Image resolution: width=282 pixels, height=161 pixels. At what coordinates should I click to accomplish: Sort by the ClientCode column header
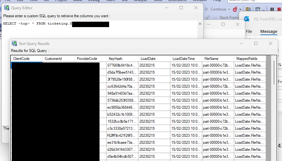coord(26,59)
